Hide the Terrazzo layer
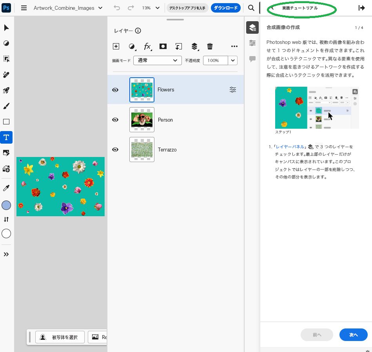 pos(115,150)
